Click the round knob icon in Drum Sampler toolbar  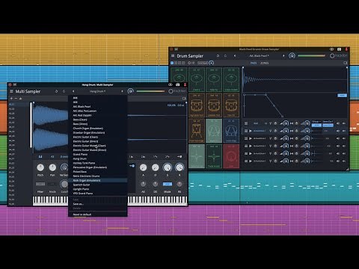(x=212, y=63)
